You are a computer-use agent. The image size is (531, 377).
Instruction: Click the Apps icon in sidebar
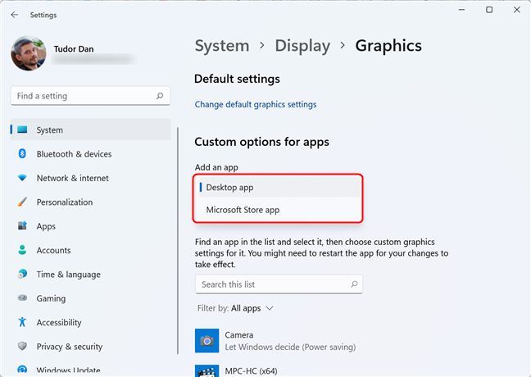(22, 225)
